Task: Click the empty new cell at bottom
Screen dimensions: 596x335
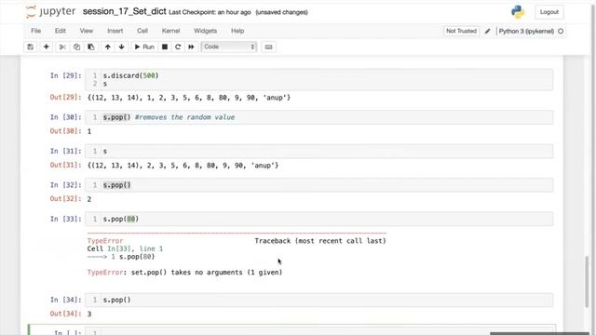Action: (318, 331)
